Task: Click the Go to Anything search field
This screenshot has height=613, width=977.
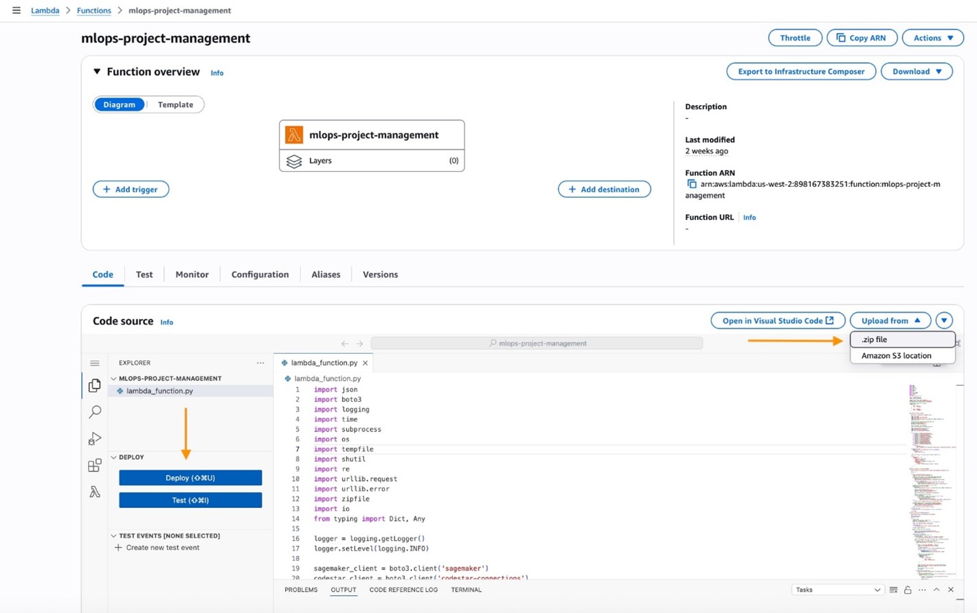Action: pos(536,343)
